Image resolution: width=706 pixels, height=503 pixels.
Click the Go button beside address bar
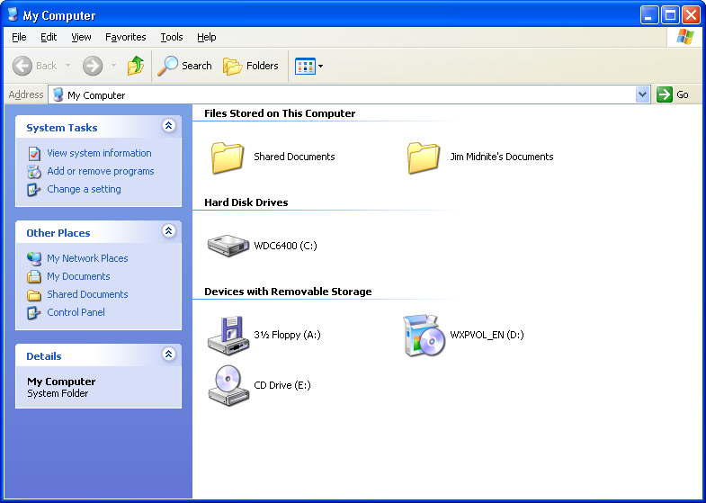pyautogui.click(x=674, y=94)
